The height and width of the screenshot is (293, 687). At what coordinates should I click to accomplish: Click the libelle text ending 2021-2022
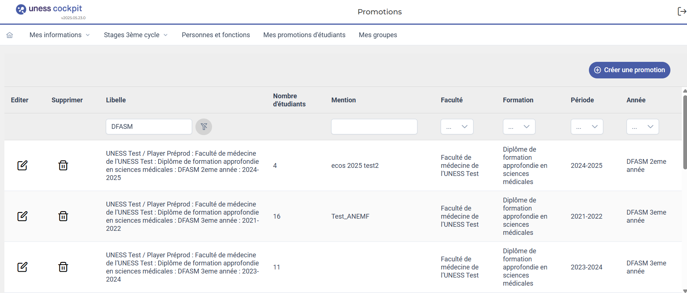183,216
